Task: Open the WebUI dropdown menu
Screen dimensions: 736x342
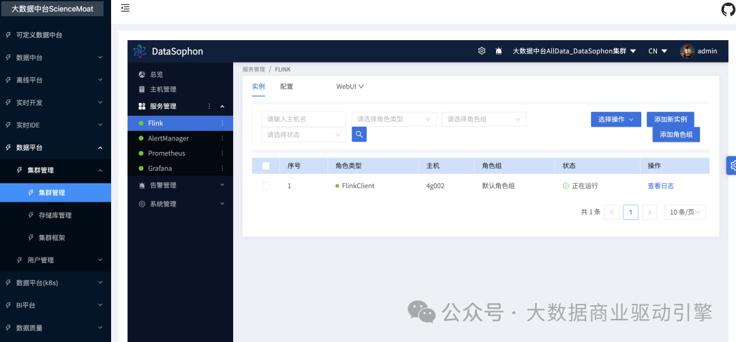Action: pos(350,87)
